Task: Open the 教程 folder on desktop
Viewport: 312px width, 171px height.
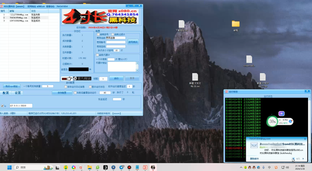Action: click(236, 24)
